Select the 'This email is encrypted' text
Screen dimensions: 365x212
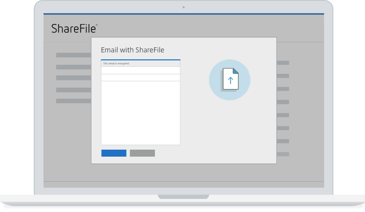pyautogui.click(x=116, y=63)
